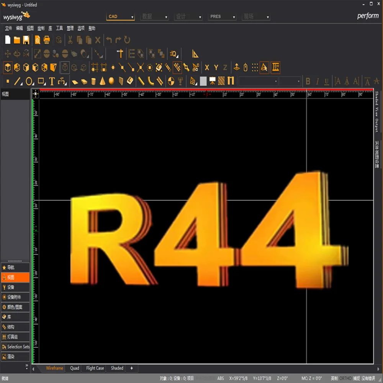Click the focus position crosshair circle icon

click(171, 81)
